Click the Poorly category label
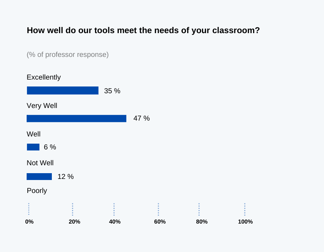 37,191
